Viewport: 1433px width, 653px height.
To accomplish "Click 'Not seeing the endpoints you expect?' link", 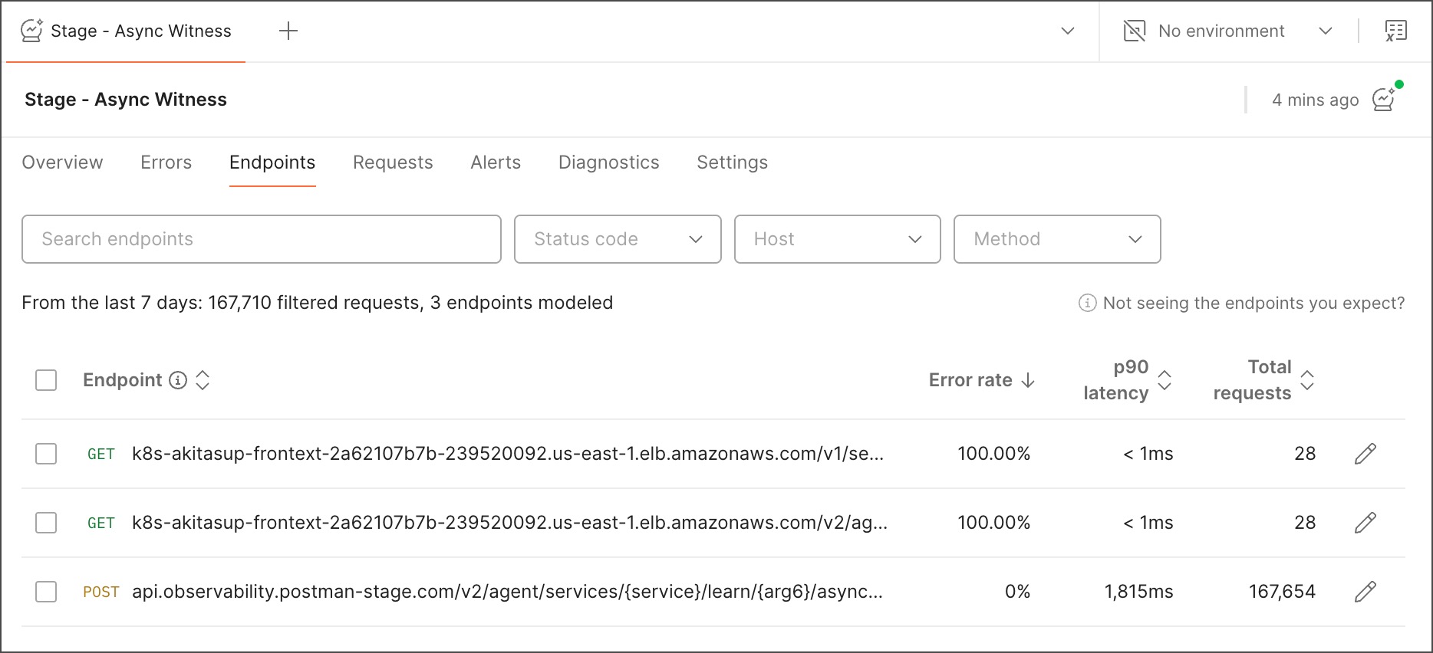I will tap(1253, 304).
